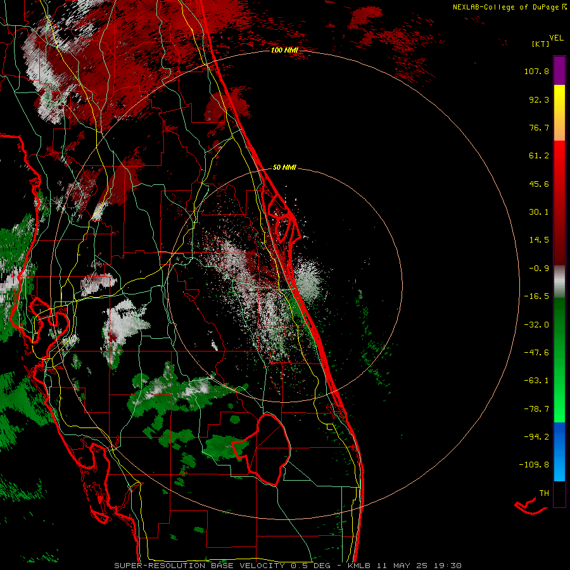570x570 pixels.
Task: Select the 61.2 velocity scale value
Action: (539, 156)
